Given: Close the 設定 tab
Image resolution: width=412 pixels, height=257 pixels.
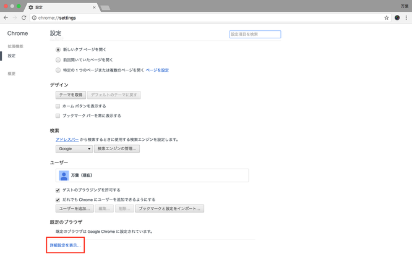Looking at the screenshot, I should (x=94, y=7).
